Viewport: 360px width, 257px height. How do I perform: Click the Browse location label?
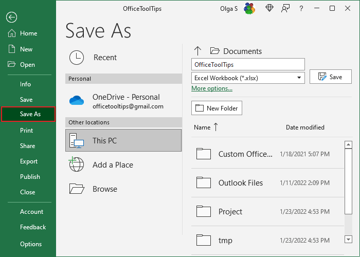[x=105, y=189]
